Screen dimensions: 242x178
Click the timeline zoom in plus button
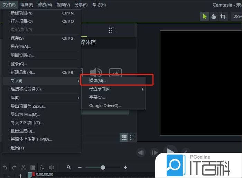[125, 167]
